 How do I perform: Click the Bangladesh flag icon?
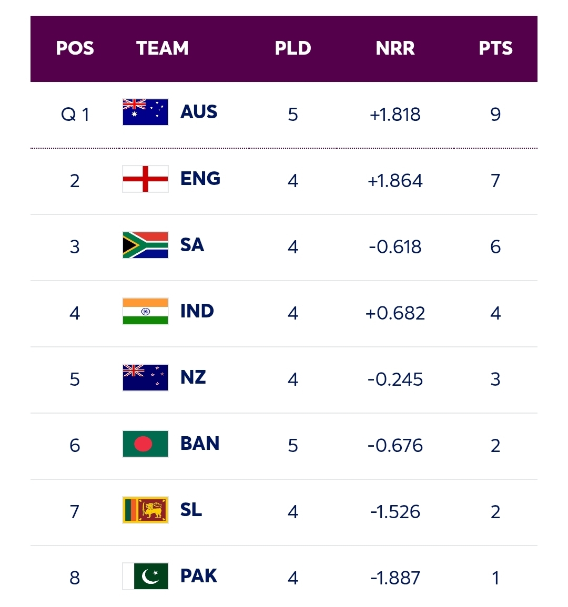click(145, 444)
